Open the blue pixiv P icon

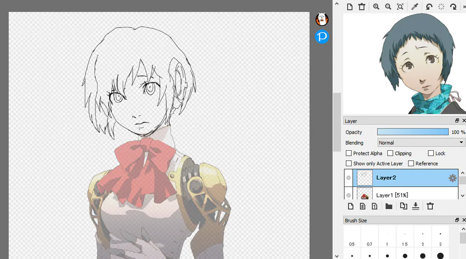point(322,37)
